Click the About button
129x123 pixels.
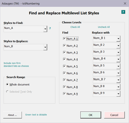12,115
